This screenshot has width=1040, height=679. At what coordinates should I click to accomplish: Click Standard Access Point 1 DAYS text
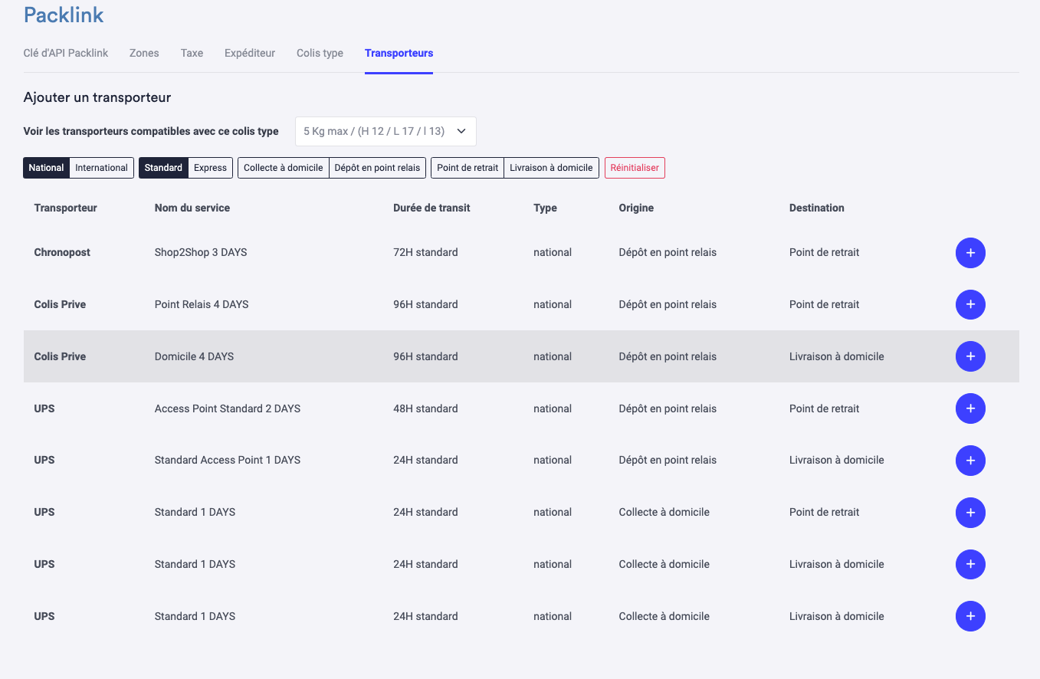tap(228, 460)
